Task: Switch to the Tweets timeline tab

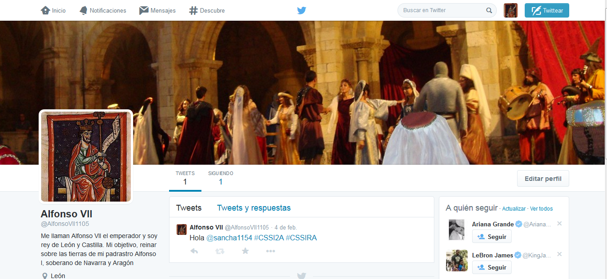Action: click(x=189, y=208)
